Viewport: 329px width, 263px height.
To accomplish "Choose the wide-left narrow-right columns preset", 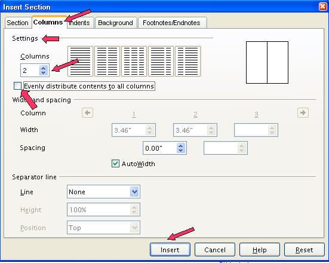I will [x=161, y=61].
